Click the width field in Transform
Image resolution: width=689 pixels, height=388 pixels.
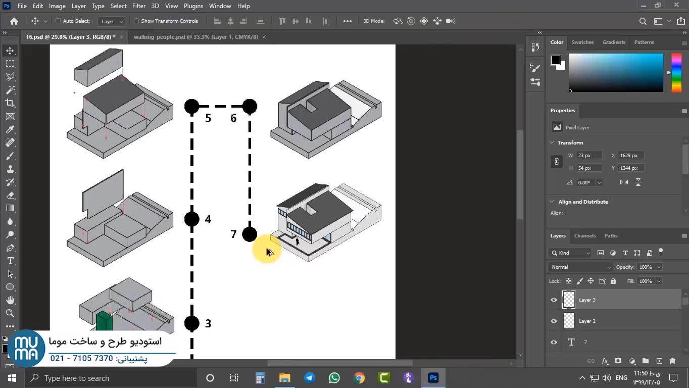[589, 156]
